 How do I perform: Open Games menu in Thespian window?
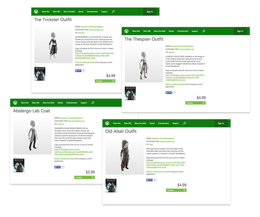point(171,31)
